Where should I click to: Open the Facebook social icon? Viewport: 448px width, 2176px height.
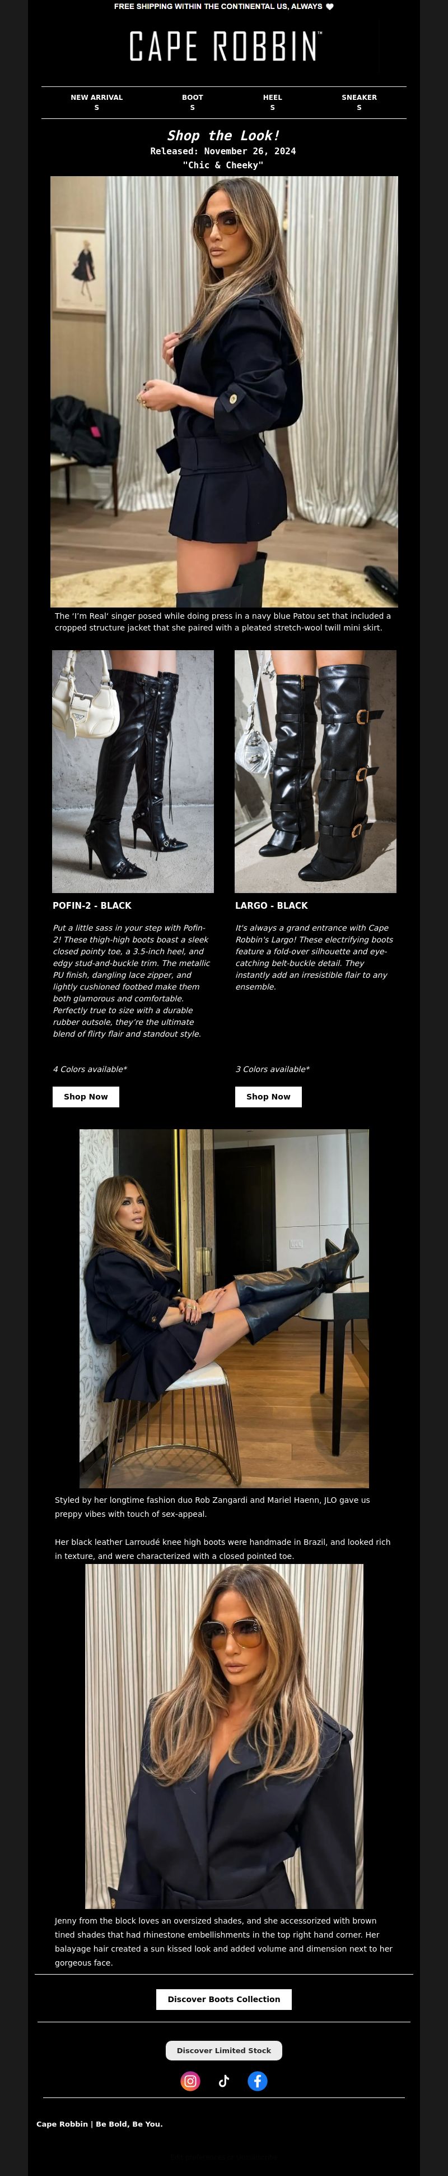tap(258, 2081)
